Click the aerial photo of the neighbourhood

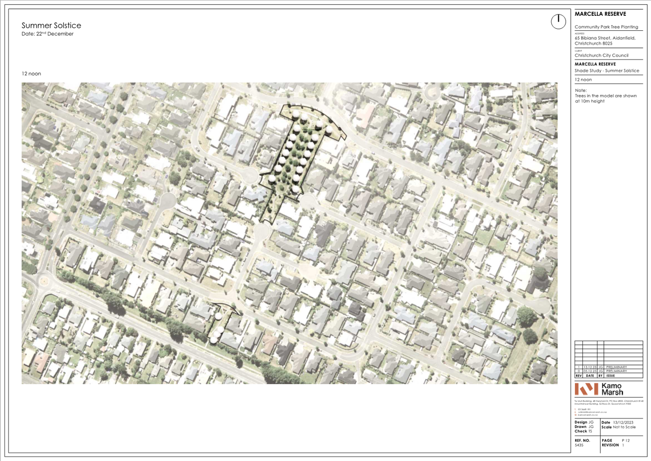pos(289,233)
